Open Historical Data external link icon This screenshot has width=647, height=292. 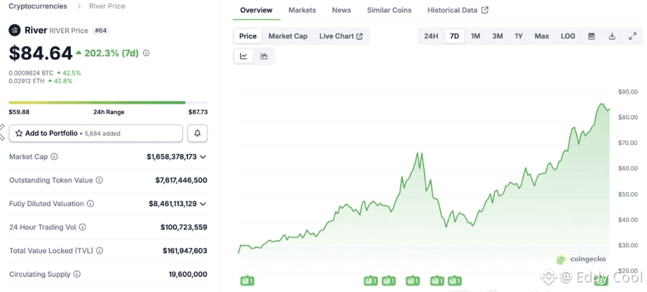(485, 10)
